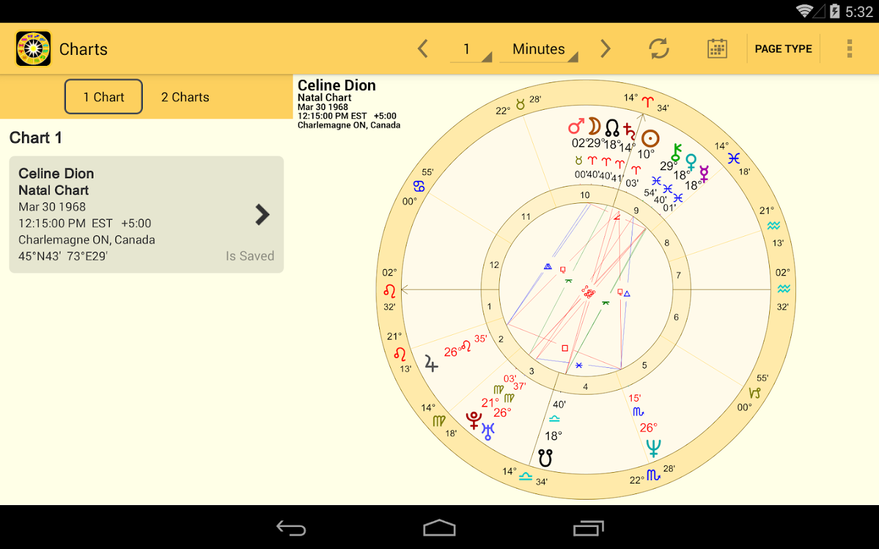The image size is (879, 549).
Task: Tap the Mars glyph in the chart
Action: (x=576, y=126)
